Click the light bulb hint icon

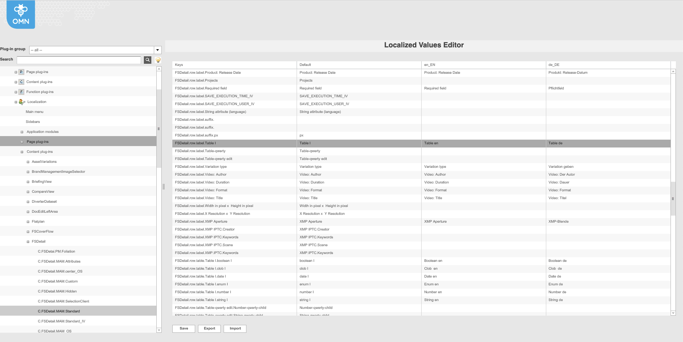158,60
